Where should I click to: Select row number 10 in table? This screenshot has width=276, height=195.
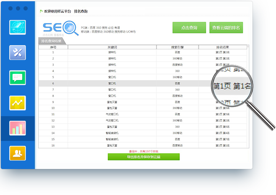point(143,108)
